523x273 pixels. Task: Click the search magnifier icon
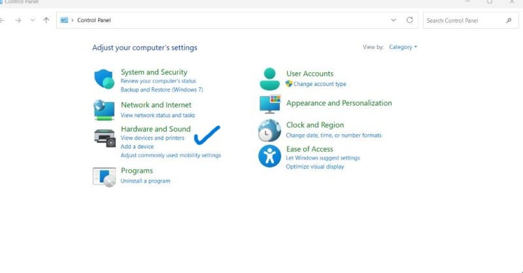[509, 20]
